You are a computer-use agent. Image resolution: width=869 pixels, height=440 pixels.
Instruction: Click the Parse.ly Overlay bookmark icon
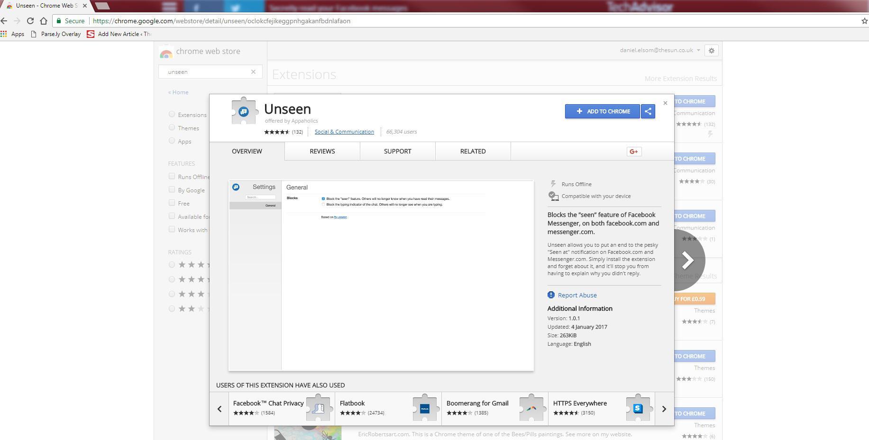(33, 34)
